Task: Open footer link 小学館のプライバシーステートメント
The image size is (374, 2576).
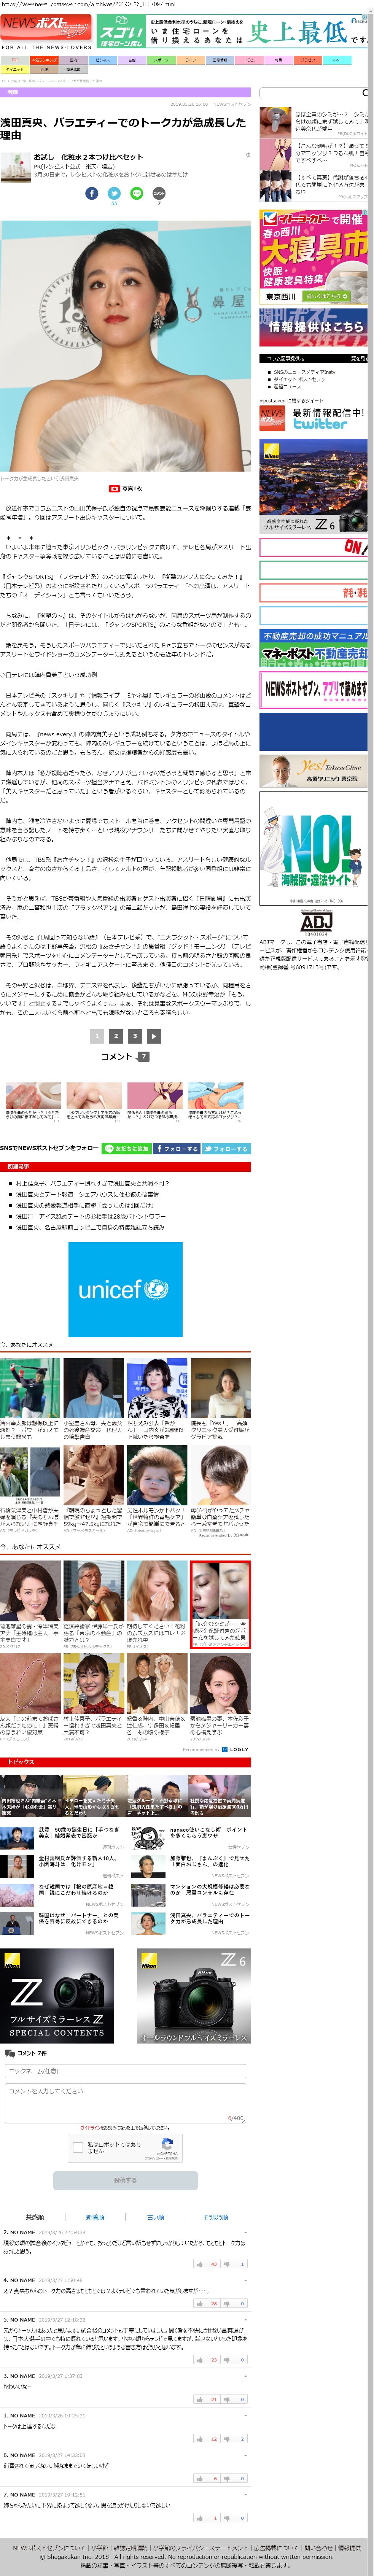Action: tap(200, 2548)
